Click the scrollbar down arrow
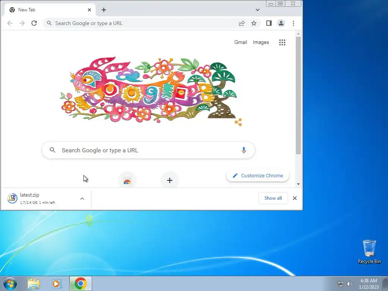 [299, 184]
